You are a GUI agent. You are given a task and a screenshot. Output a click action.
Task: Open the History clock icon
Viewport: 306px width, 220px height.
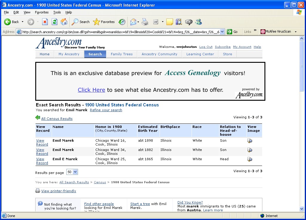[x=122, y=22]
